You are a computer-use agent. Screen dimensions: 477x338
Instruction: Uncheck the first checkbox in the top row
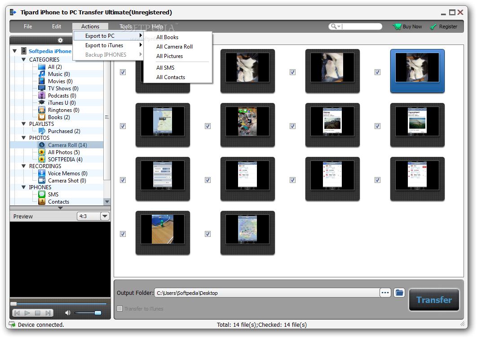tap(123, 72)
